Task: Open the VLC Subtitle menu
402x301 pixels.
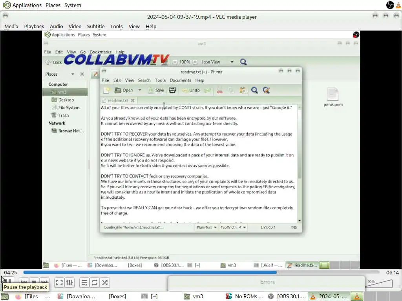Action: tap(96, 26)
